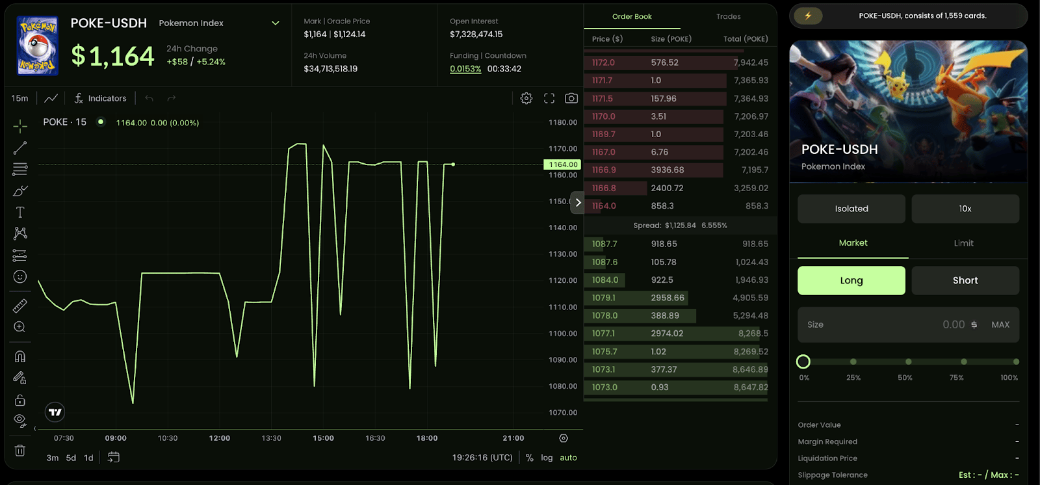Click the current price label 1164.00 on axis
Screen dimensions: 1040x485
(x=562, y=164)
